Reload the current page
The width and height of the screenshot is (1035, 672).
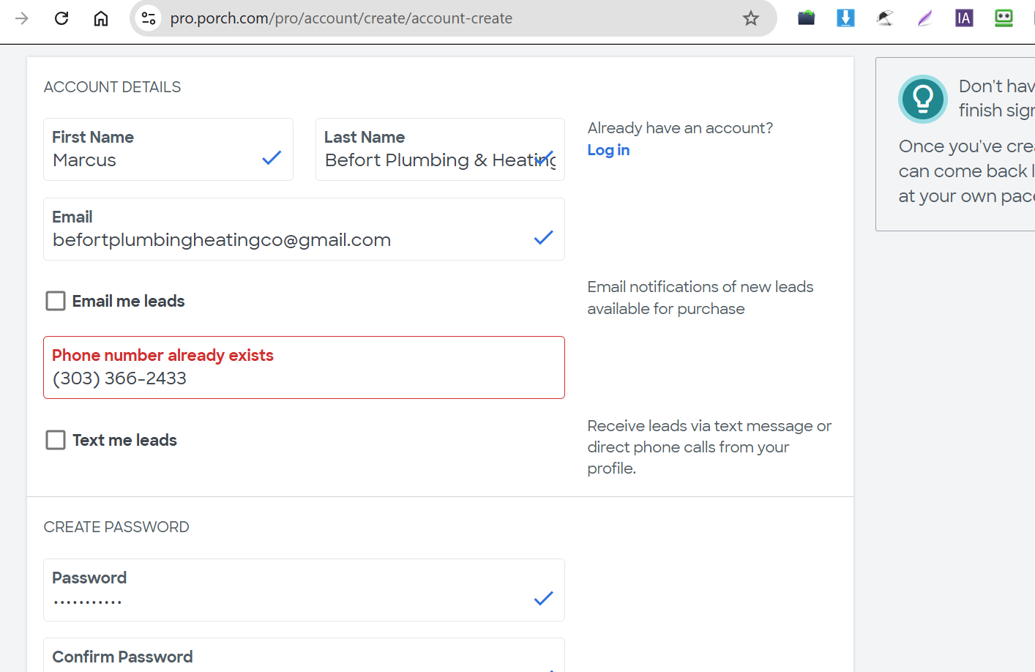(x=61, y=18)
